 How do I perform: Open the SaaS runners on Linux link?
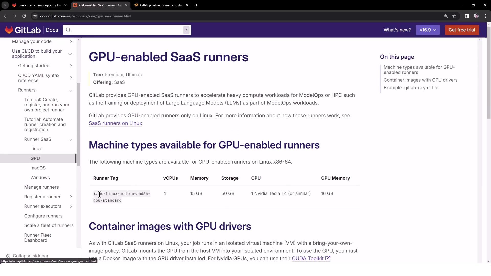pyautogui.click(x=115, y=123)
